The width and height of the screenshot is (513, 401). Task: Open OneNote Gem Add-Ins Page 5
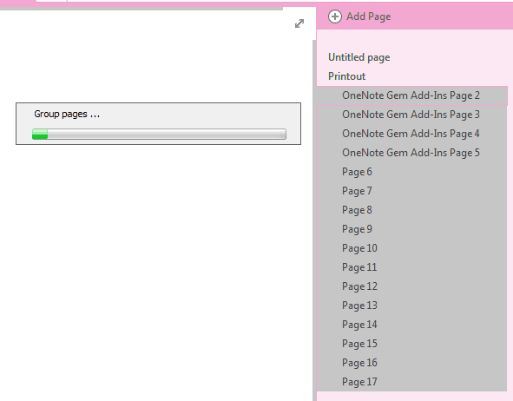tap(412, 153)
